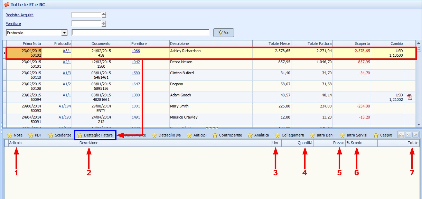Increase Registro Acquisti spinner value

tap(104, 13)
